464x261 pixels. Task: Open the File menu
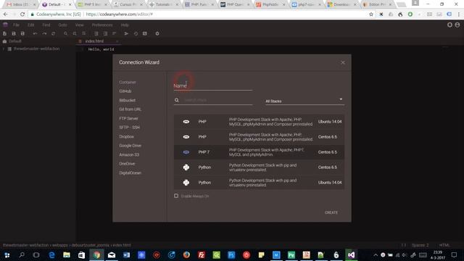[16, 25]
